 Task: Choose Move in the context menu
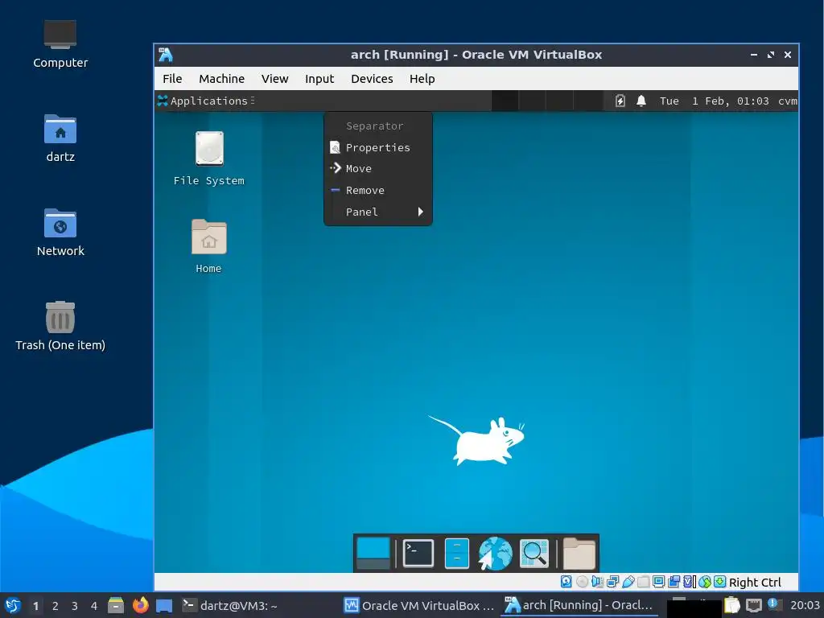point(378,169)
